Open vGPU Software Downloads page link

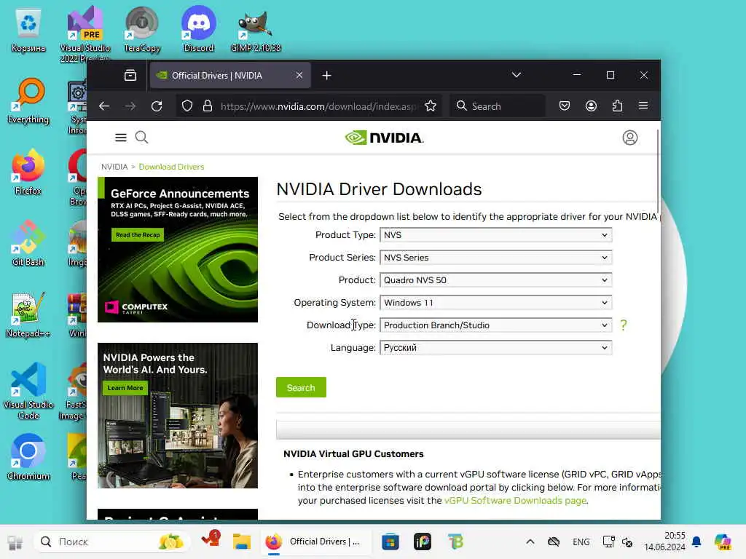pos(515,501)
